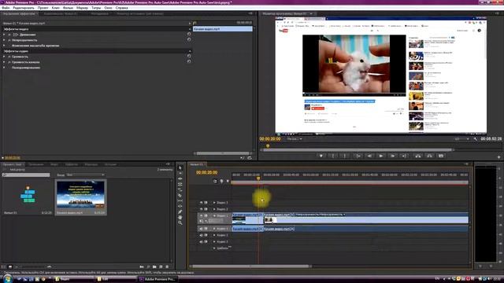
Task: Step forward one frame in Program Monitor
Action: (x=392, y=156)
